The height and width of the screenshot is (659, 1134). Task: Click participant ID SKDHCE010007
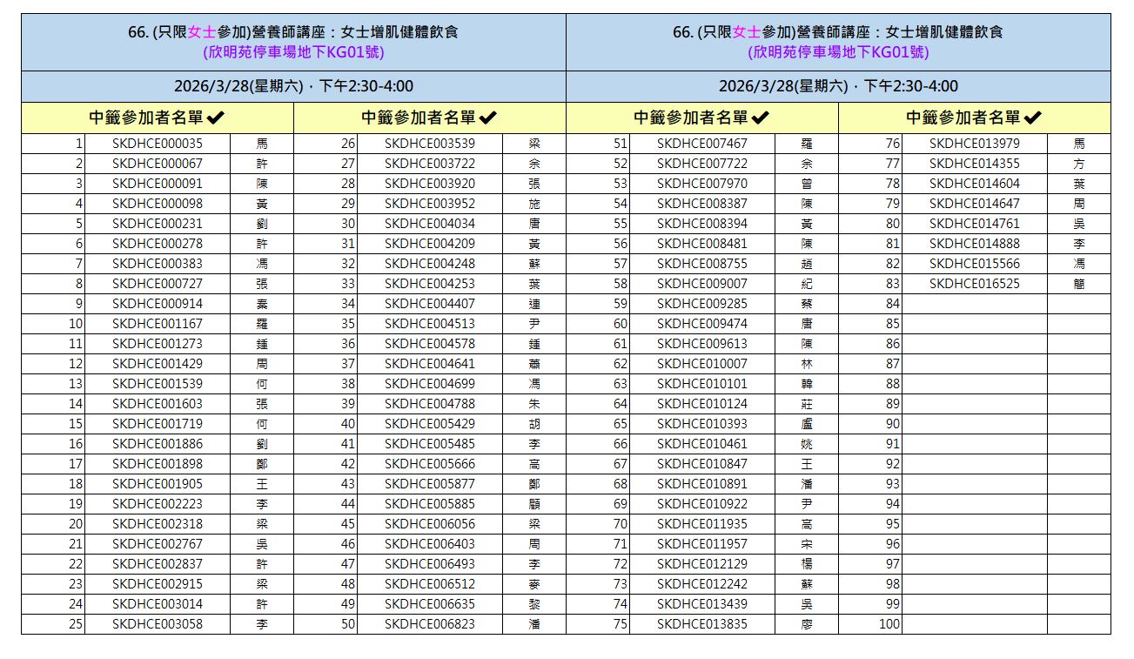(702, 364)
